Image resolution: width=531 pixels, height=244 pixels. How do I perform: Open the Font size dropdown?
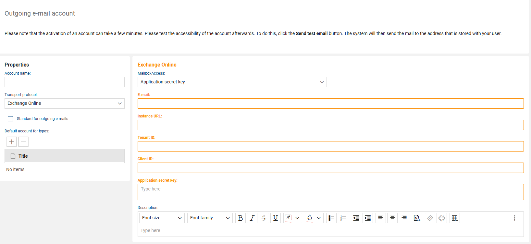pyautogui.click(x=162, y=218)
